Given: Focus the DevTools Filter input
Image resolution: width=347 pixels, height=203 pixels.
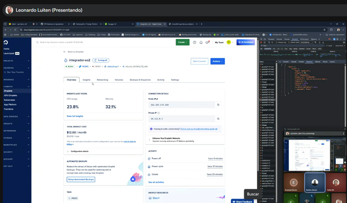Looking at the screenshot, I should tap(292, 46).
